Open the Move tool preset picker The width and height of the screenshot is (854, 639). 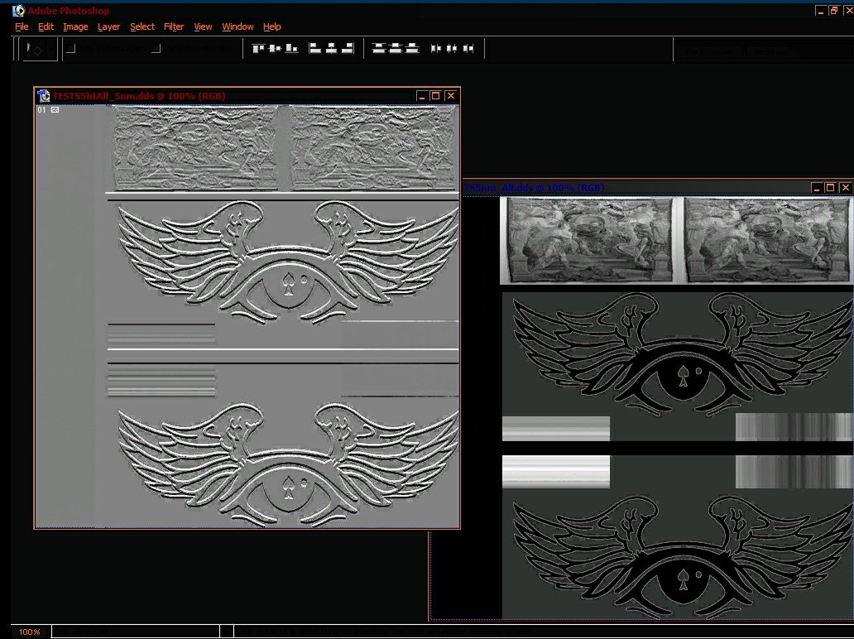point(40,49)
